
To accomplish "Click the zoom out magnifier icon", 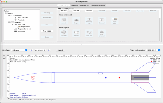I will click(x=32, y=50).
